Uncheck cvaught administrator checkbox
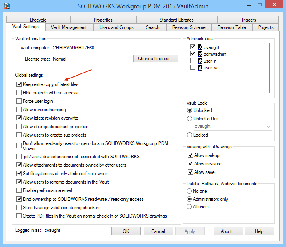Screen dimensions: 286x247 coord(193,47)
